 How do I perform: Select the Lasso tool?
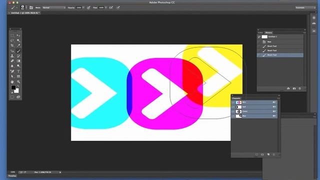tap(12, 40)
